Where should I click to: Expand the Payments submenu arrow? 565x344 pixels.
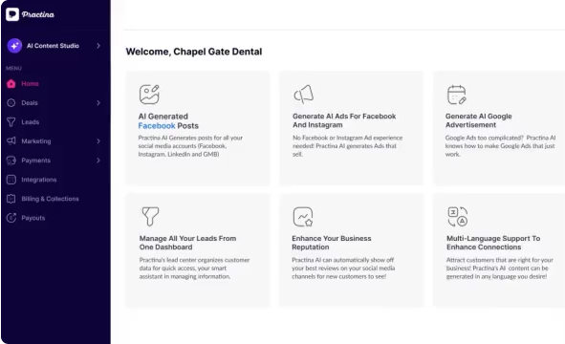[x=98, y=161]
